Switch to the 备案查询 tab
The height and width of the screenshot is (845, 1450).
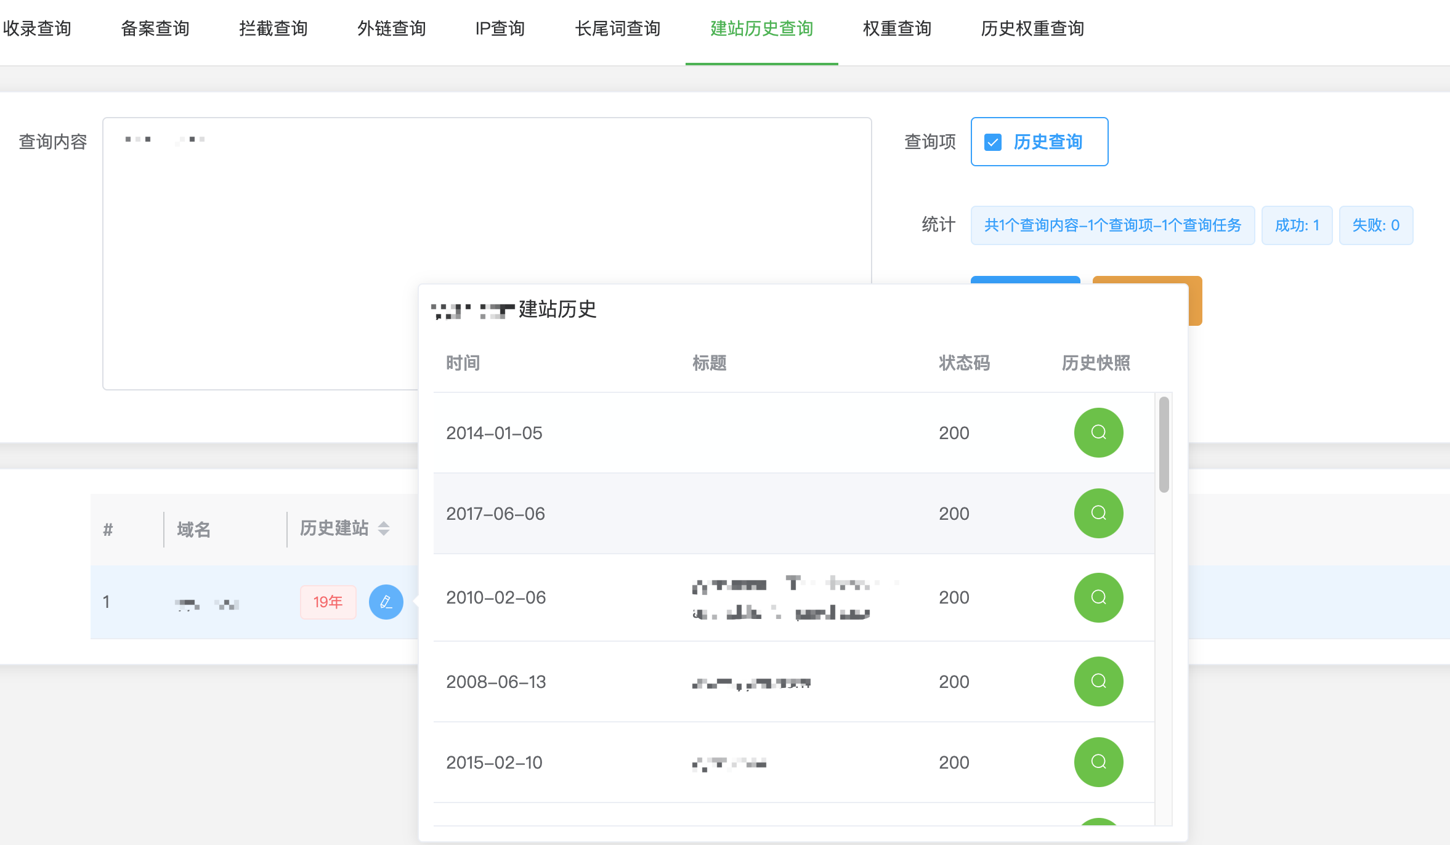155,28
